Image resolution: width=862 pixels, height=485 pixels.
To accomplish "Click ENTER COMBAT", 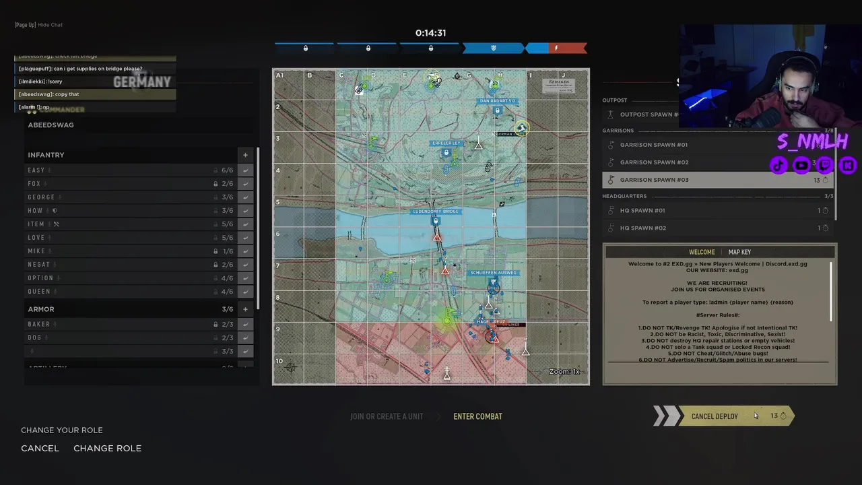I will pyautogui.click(x=477, y=416).
